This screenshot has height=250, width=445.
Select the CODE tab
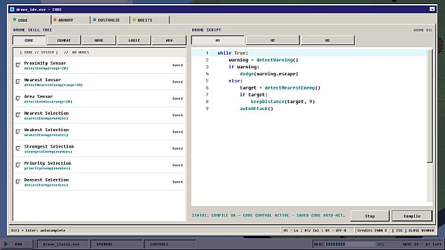30,20
